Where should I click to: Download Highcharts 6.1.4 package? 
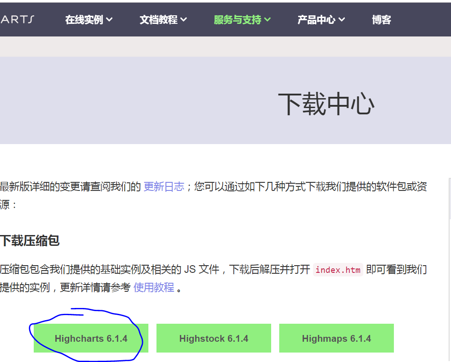click(91, 338)
